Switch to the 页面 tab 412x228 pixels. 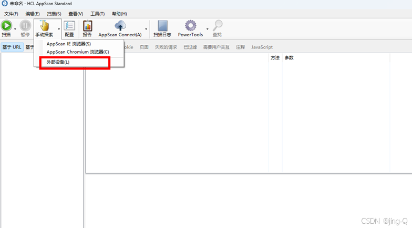click(x=144, y=47)
